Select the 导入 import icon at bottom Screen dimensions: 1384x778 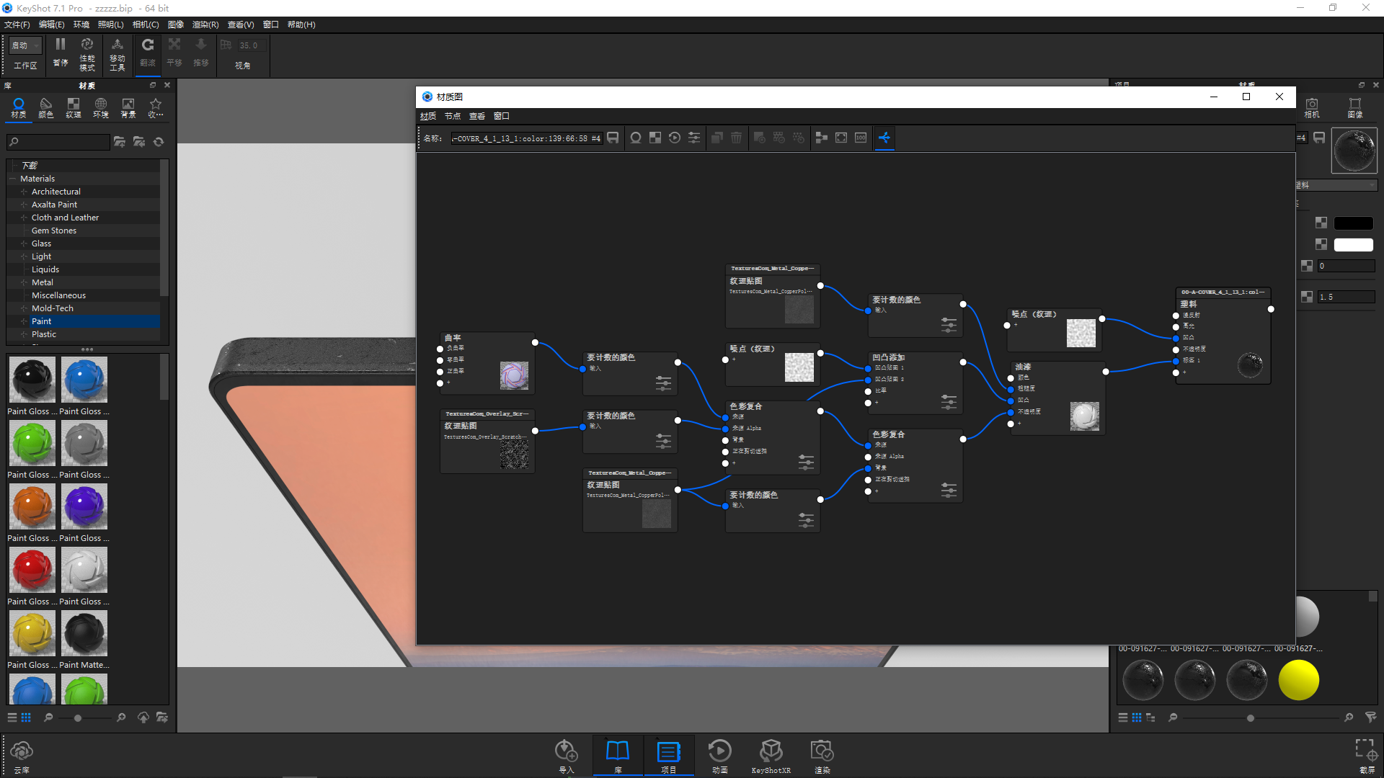[566, 755]
